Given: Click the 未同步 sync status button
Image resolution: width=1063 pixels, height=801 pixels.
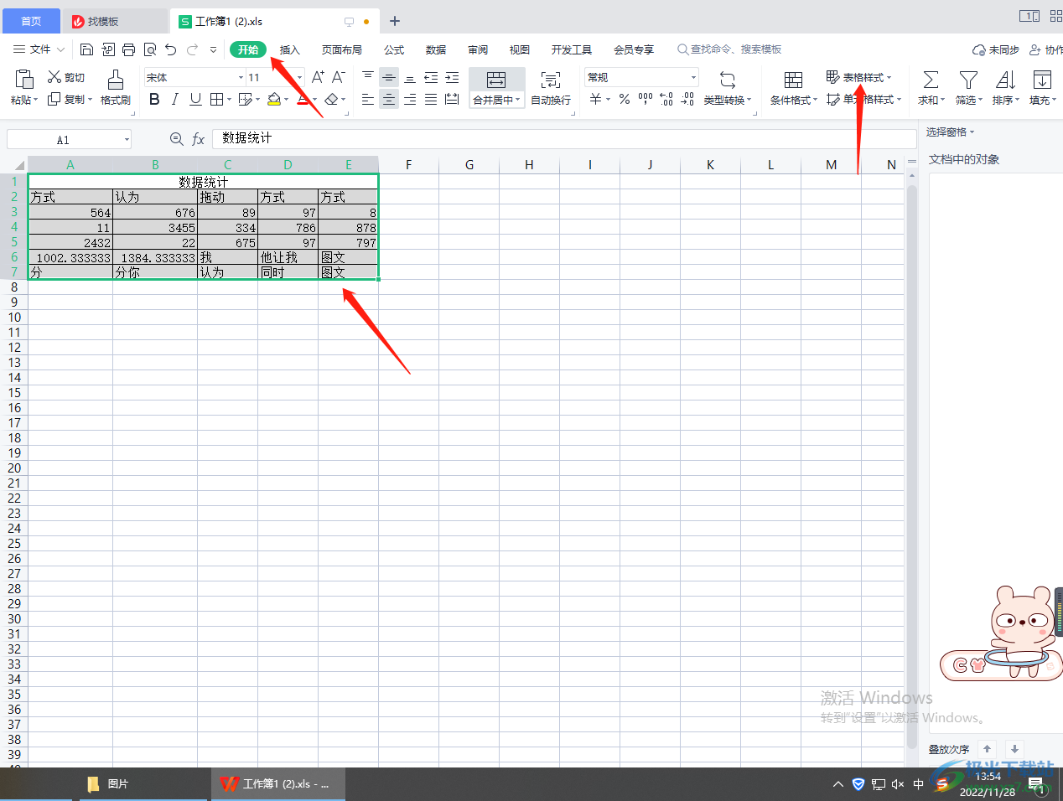Looking at the screenshot, I should pyautogui.click(x=996, y=49).
